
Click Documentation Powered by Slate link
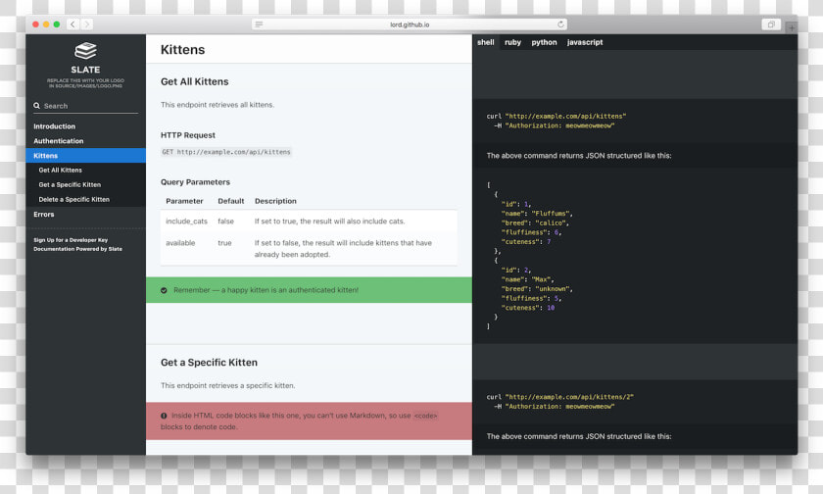coord(77,249)
